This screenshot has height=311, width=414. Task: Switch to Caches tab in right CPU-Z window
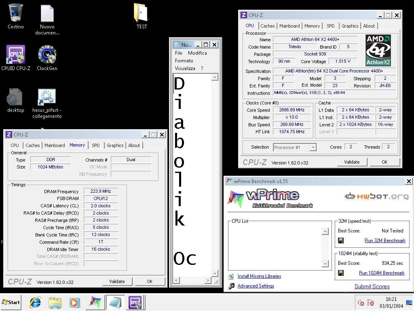[x=268, y=26]
